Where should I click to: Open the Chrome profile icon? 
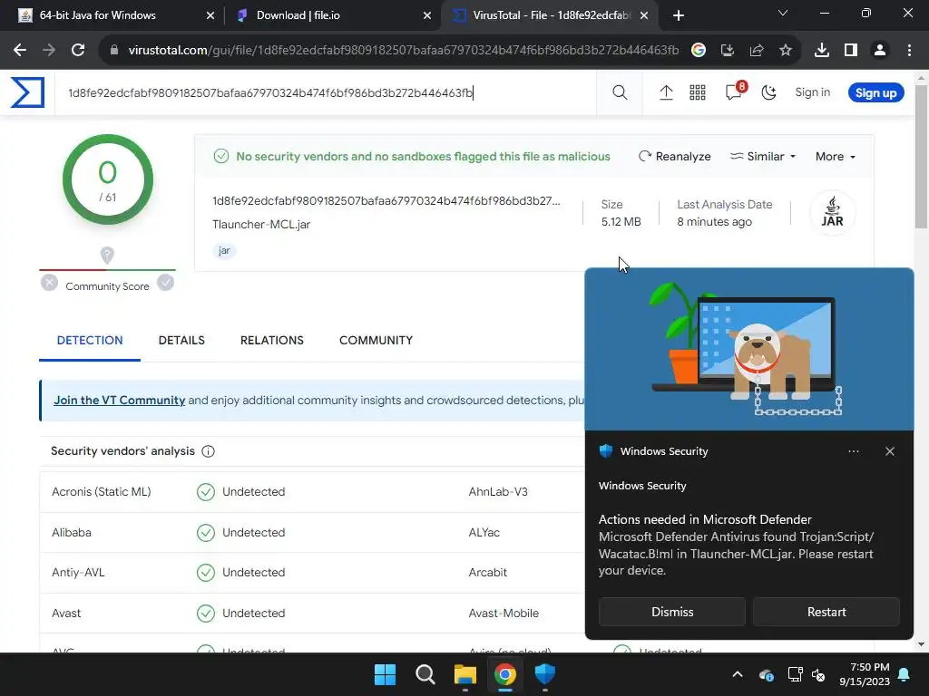tap(880, 51)
